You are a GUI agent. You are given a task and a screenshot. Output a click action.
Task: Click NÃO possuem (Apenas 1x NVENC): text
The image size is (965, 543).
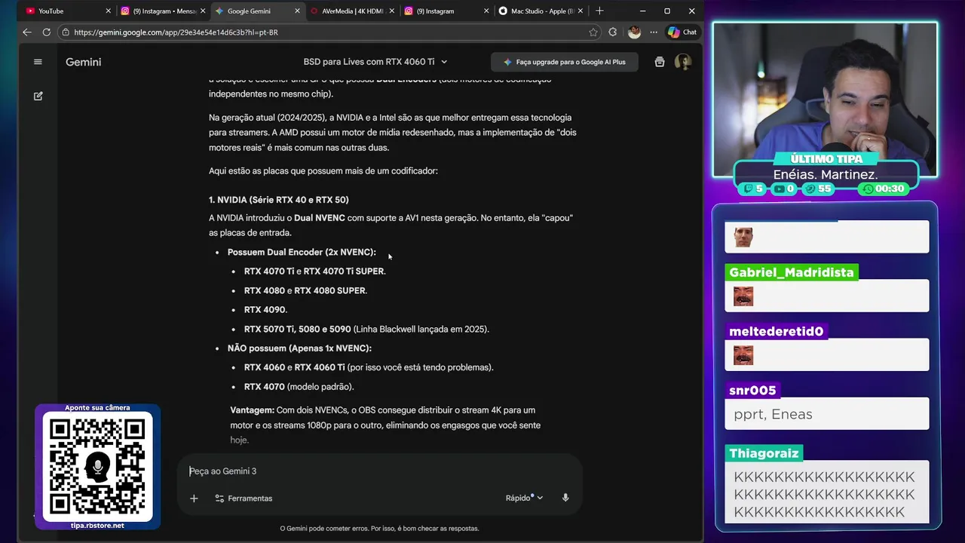(x=299, y=348)
